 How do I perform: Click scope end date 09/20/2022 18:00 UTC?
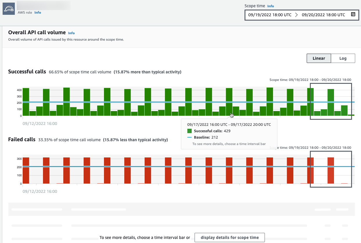click(x=323, y=15)
